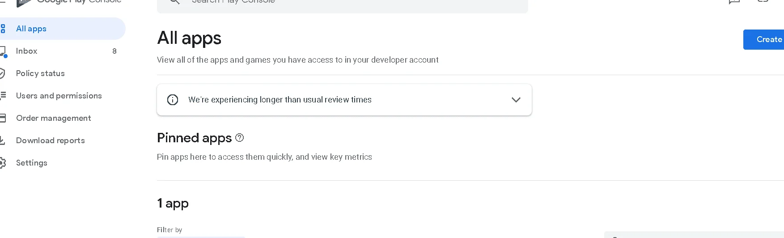784x238 pixels.
Task: Select Policy status menu item
Action: tap(40, 73)
